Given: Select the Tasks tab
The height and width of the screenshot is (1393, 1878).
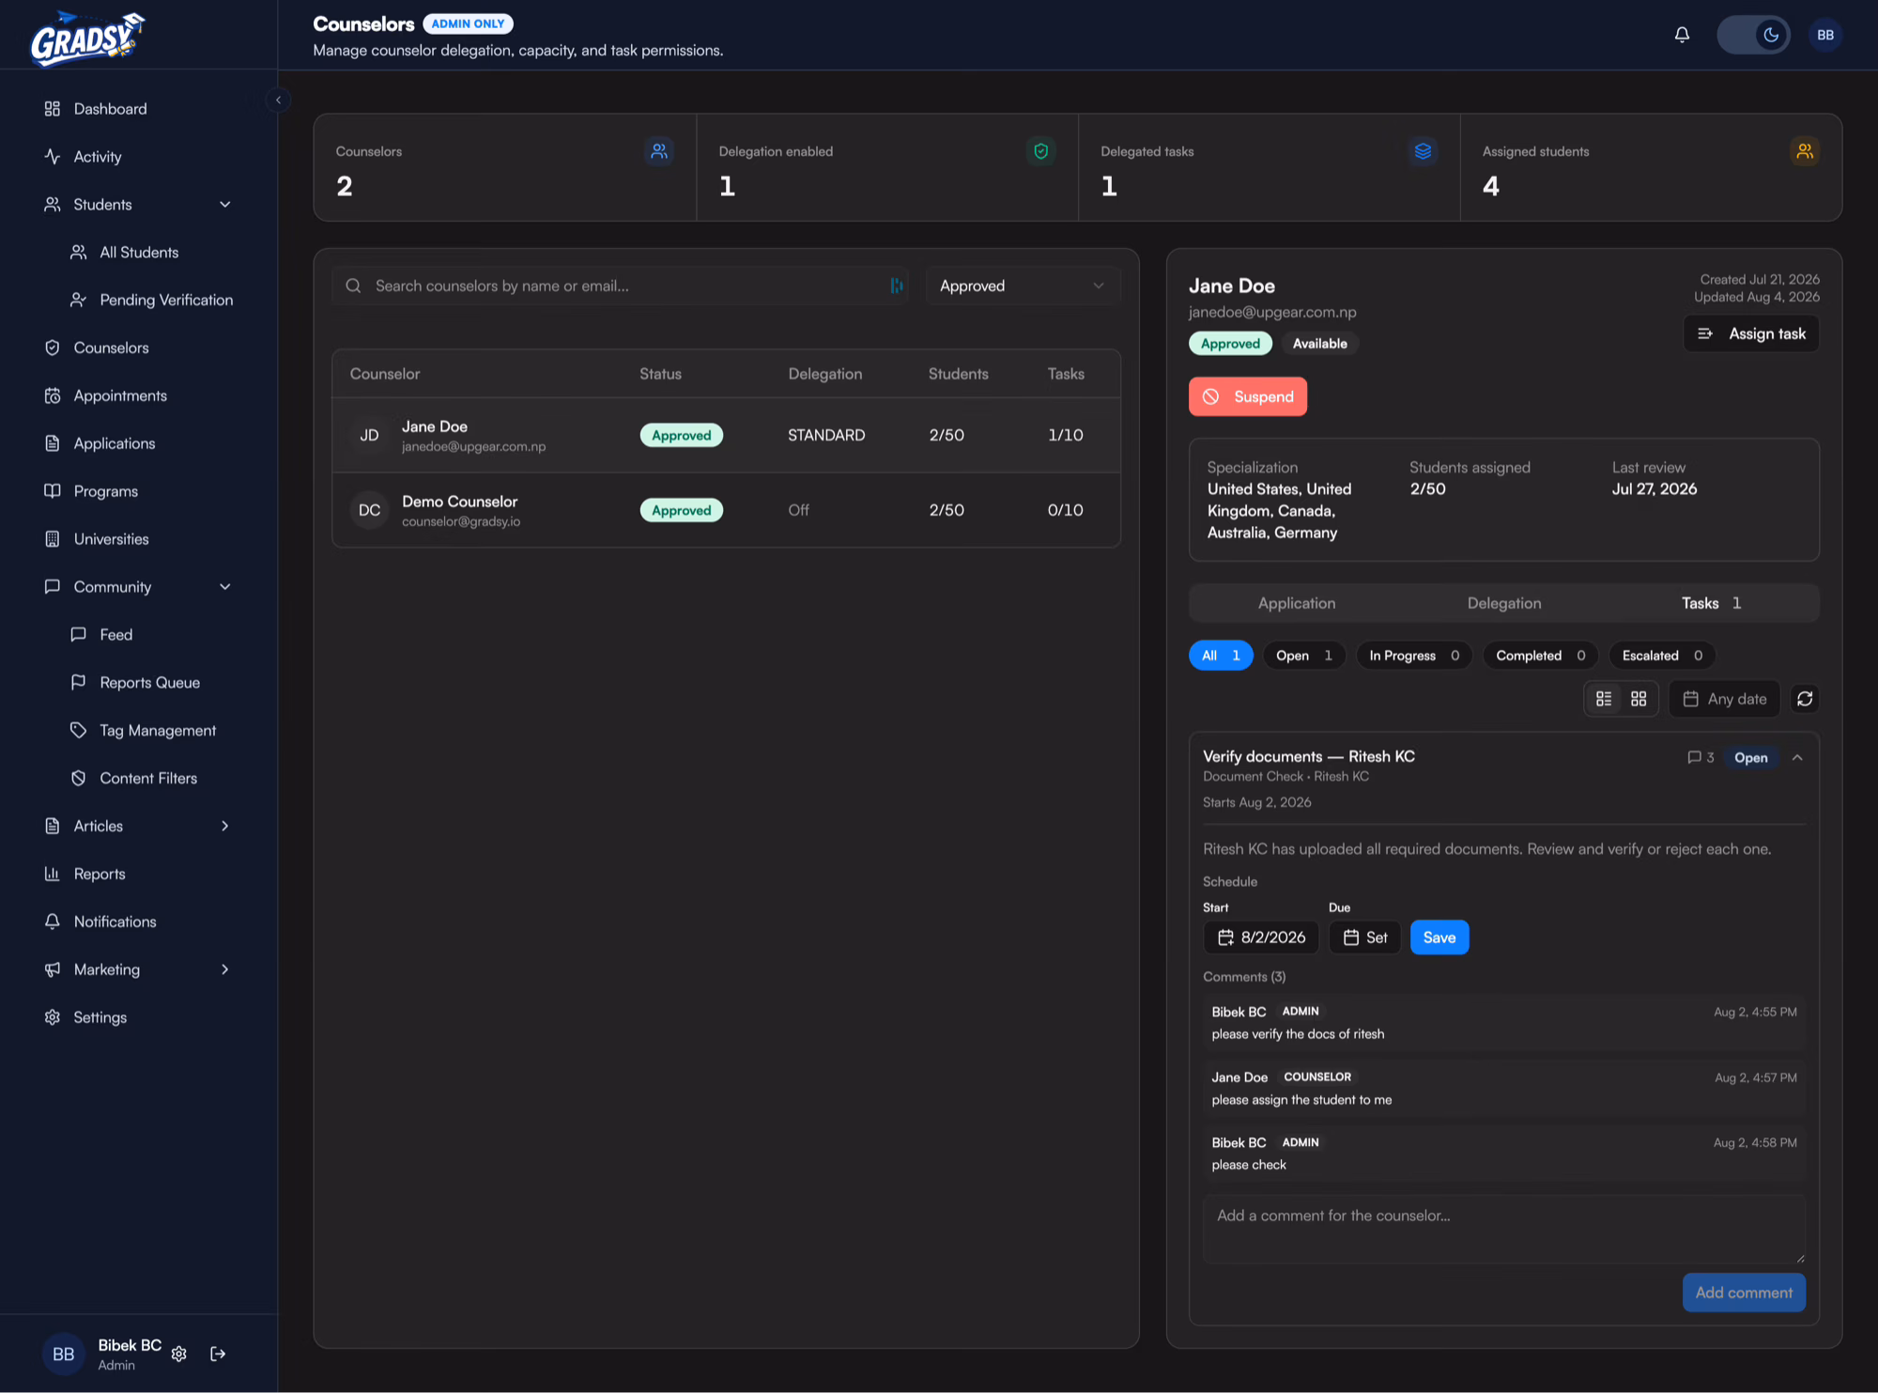Looking at the screenshot, I should pos(1711,603).
